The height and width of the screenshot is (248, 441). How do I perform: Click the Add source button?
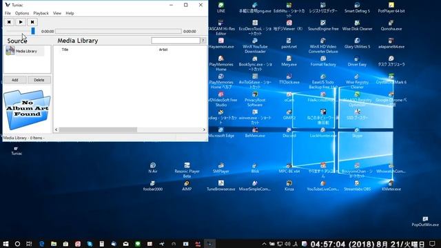tap(15, 80)
